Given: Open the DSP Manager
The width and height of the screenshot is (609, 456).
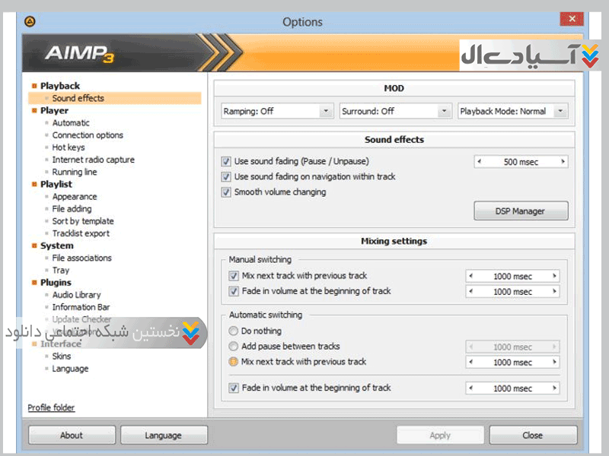Looking at the screenshot, I should (x=521, y=211).
